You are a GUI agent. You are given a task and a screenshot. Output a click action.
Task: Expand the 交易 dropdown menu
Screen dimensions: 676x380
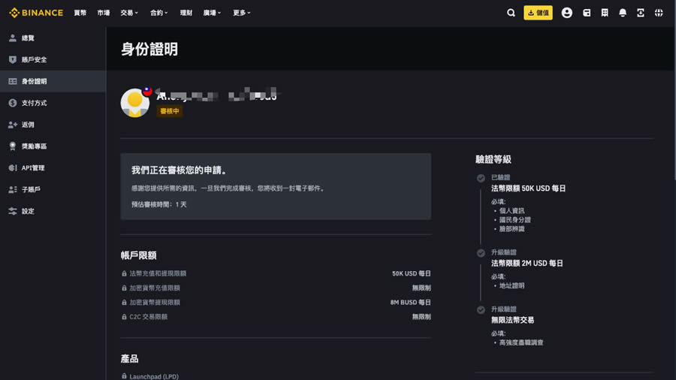coord(129,13)
